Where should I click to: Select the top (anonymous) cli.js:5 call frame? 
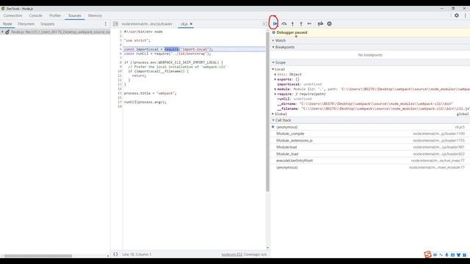click(370, 127)
